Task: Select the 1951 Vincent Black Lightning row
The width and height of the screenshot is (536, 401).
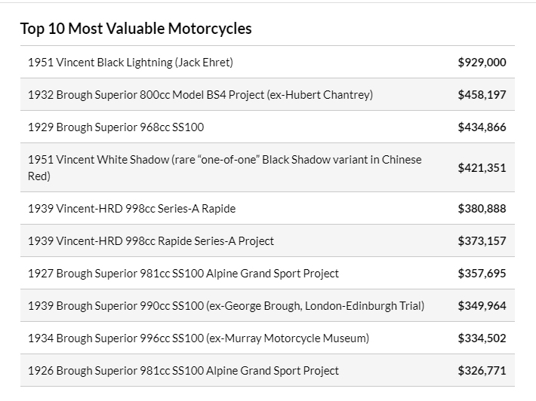Action: pos(267,62)
